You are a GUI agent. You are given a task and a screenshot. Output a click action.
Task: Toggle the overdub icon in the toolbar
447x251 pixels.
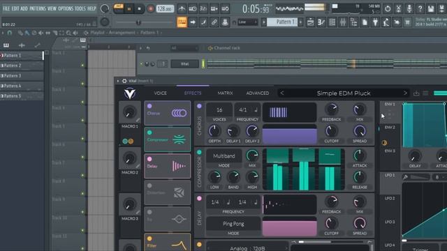(214, 9)
